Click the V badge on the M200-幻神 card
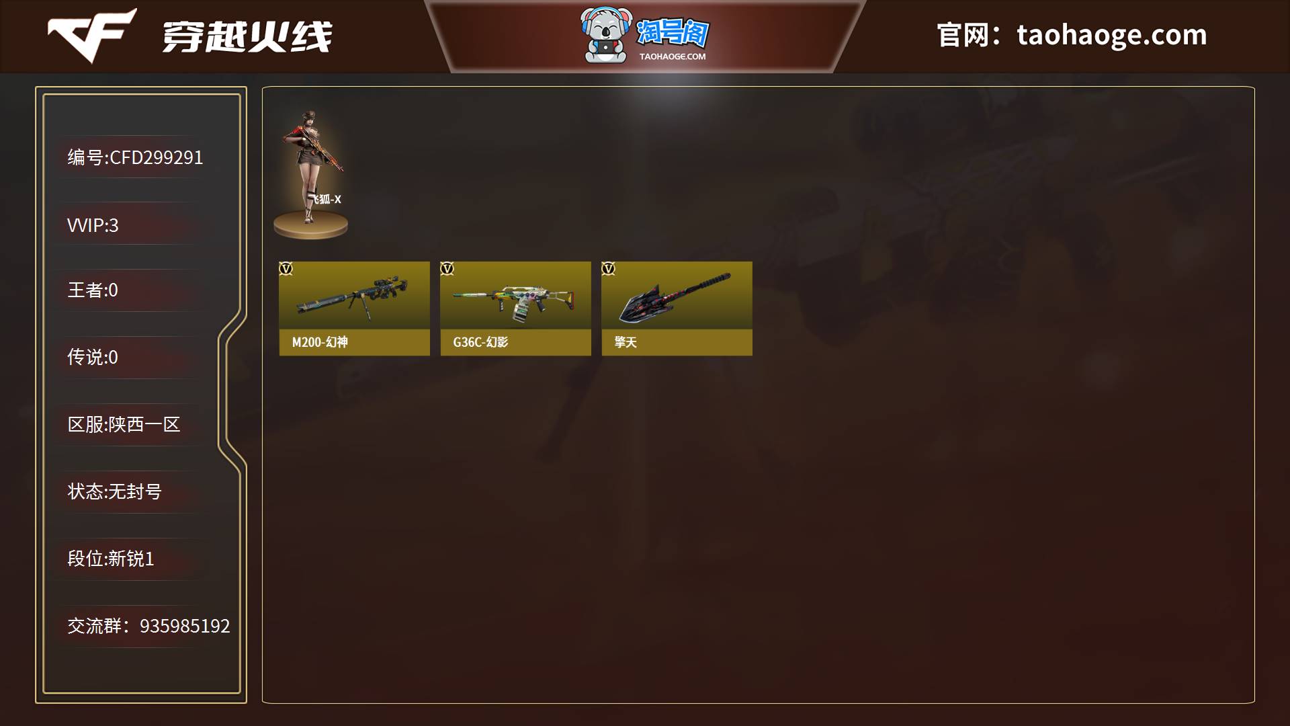 pos(286,269)
